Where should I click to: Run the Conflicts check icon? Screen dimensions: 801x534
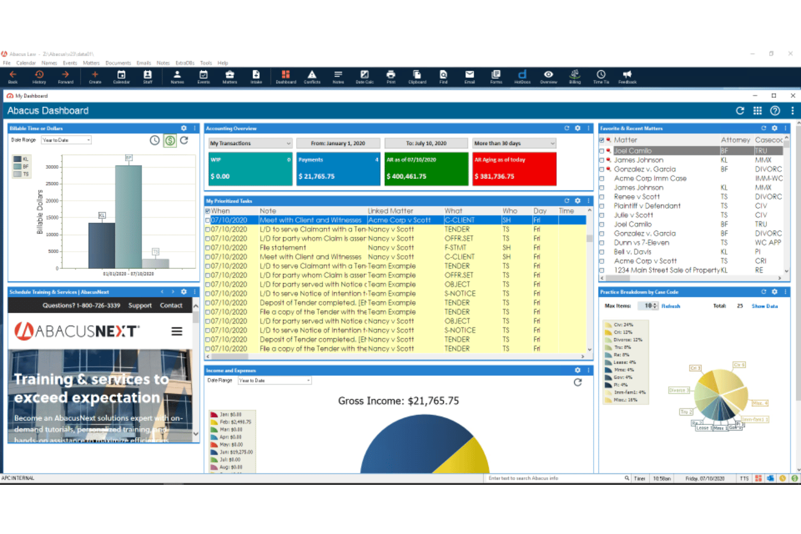[312, 77]
